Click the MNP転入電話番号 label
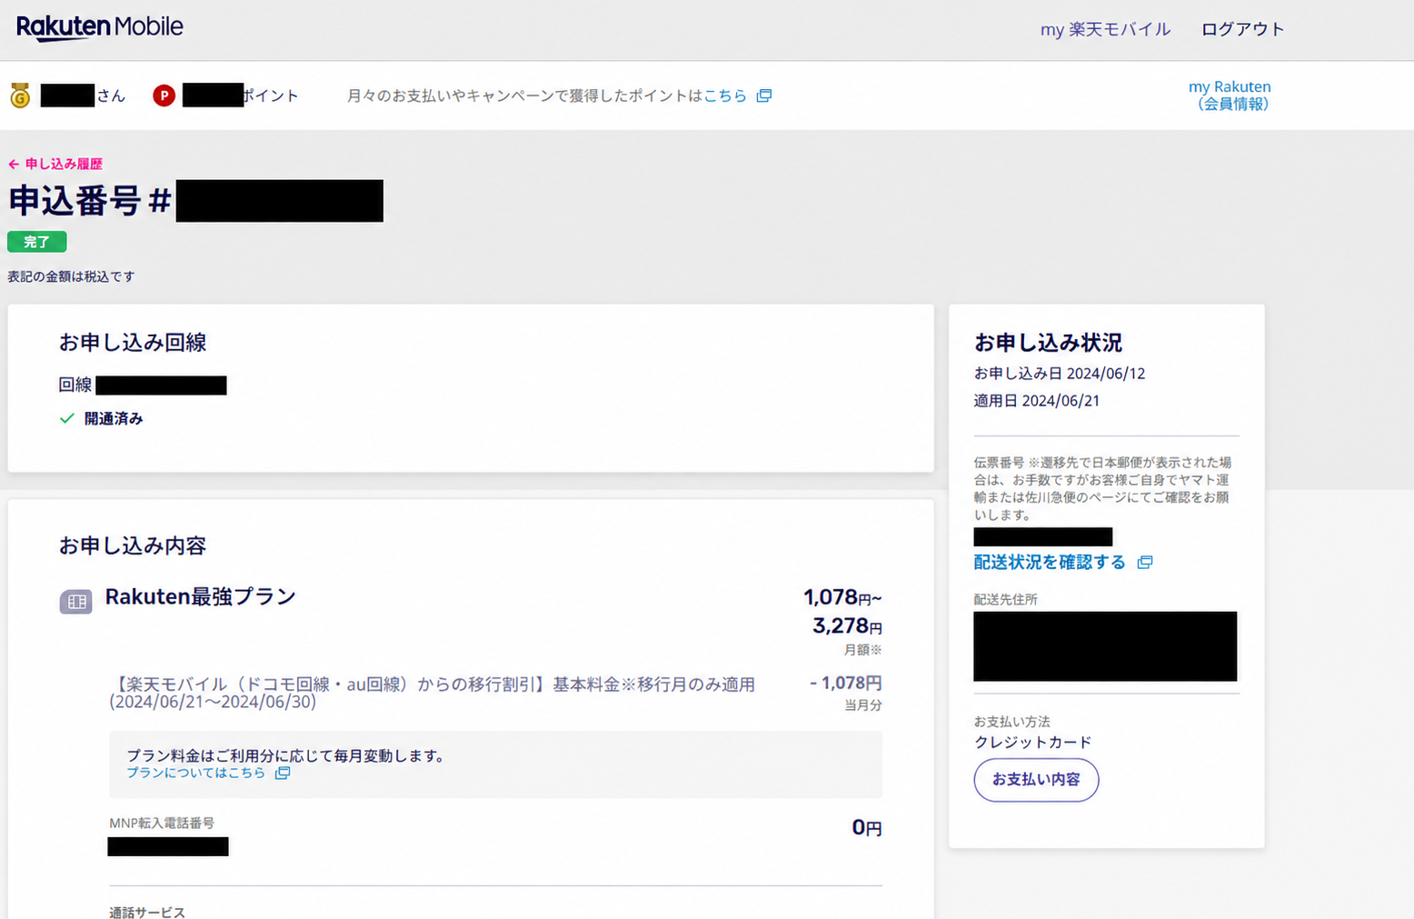Screen dimensions: 1414x919 pos(162,824)
